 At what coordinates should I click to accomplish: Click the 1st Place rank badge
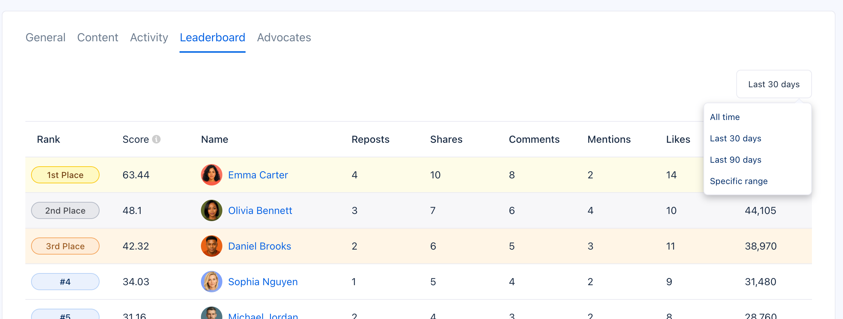point(65,175)
